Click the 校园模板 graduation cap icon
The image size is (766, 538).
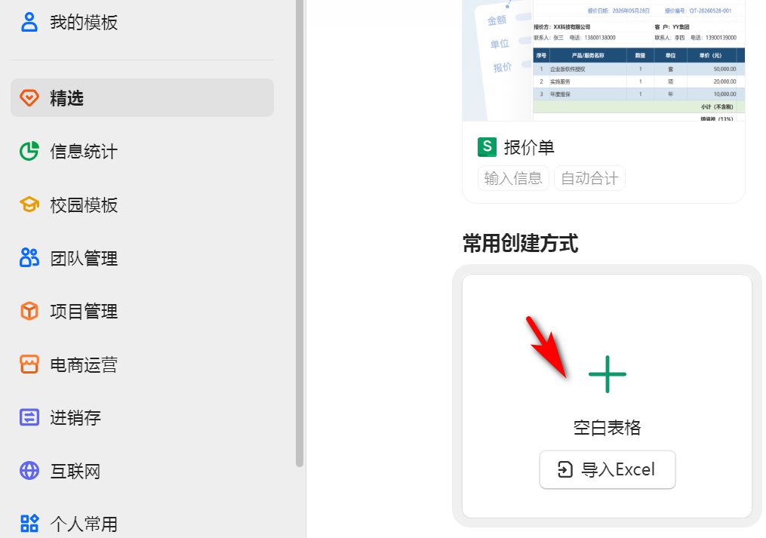click(x=29, y=204)
